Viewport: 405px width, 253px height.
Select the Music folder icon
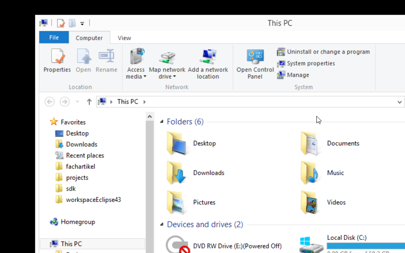tap(310, 173)
